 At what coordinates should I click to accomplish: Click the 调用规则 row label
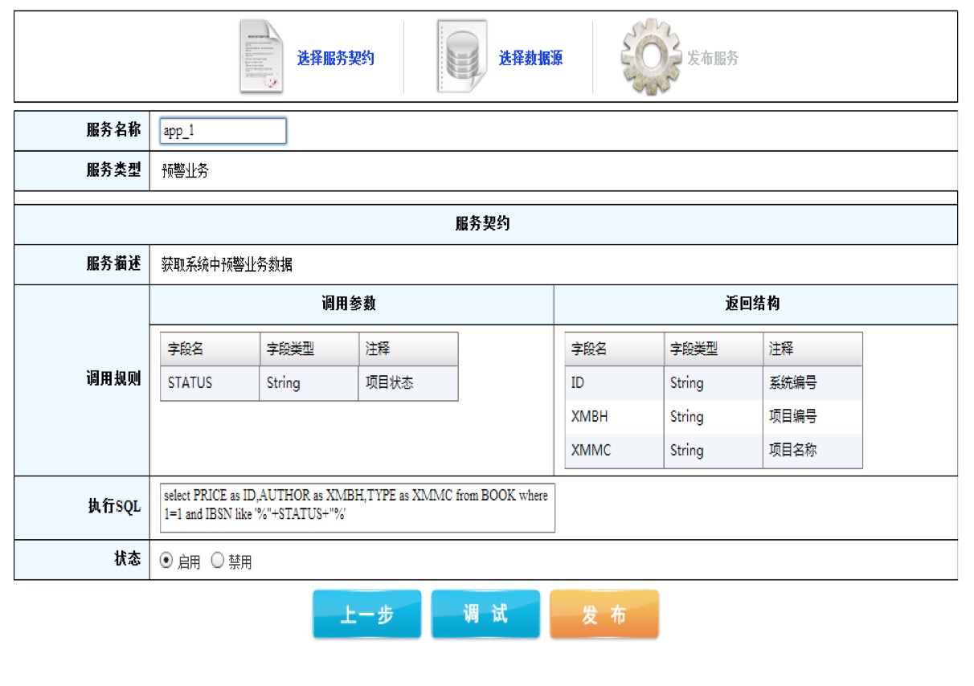coord(113,379)
